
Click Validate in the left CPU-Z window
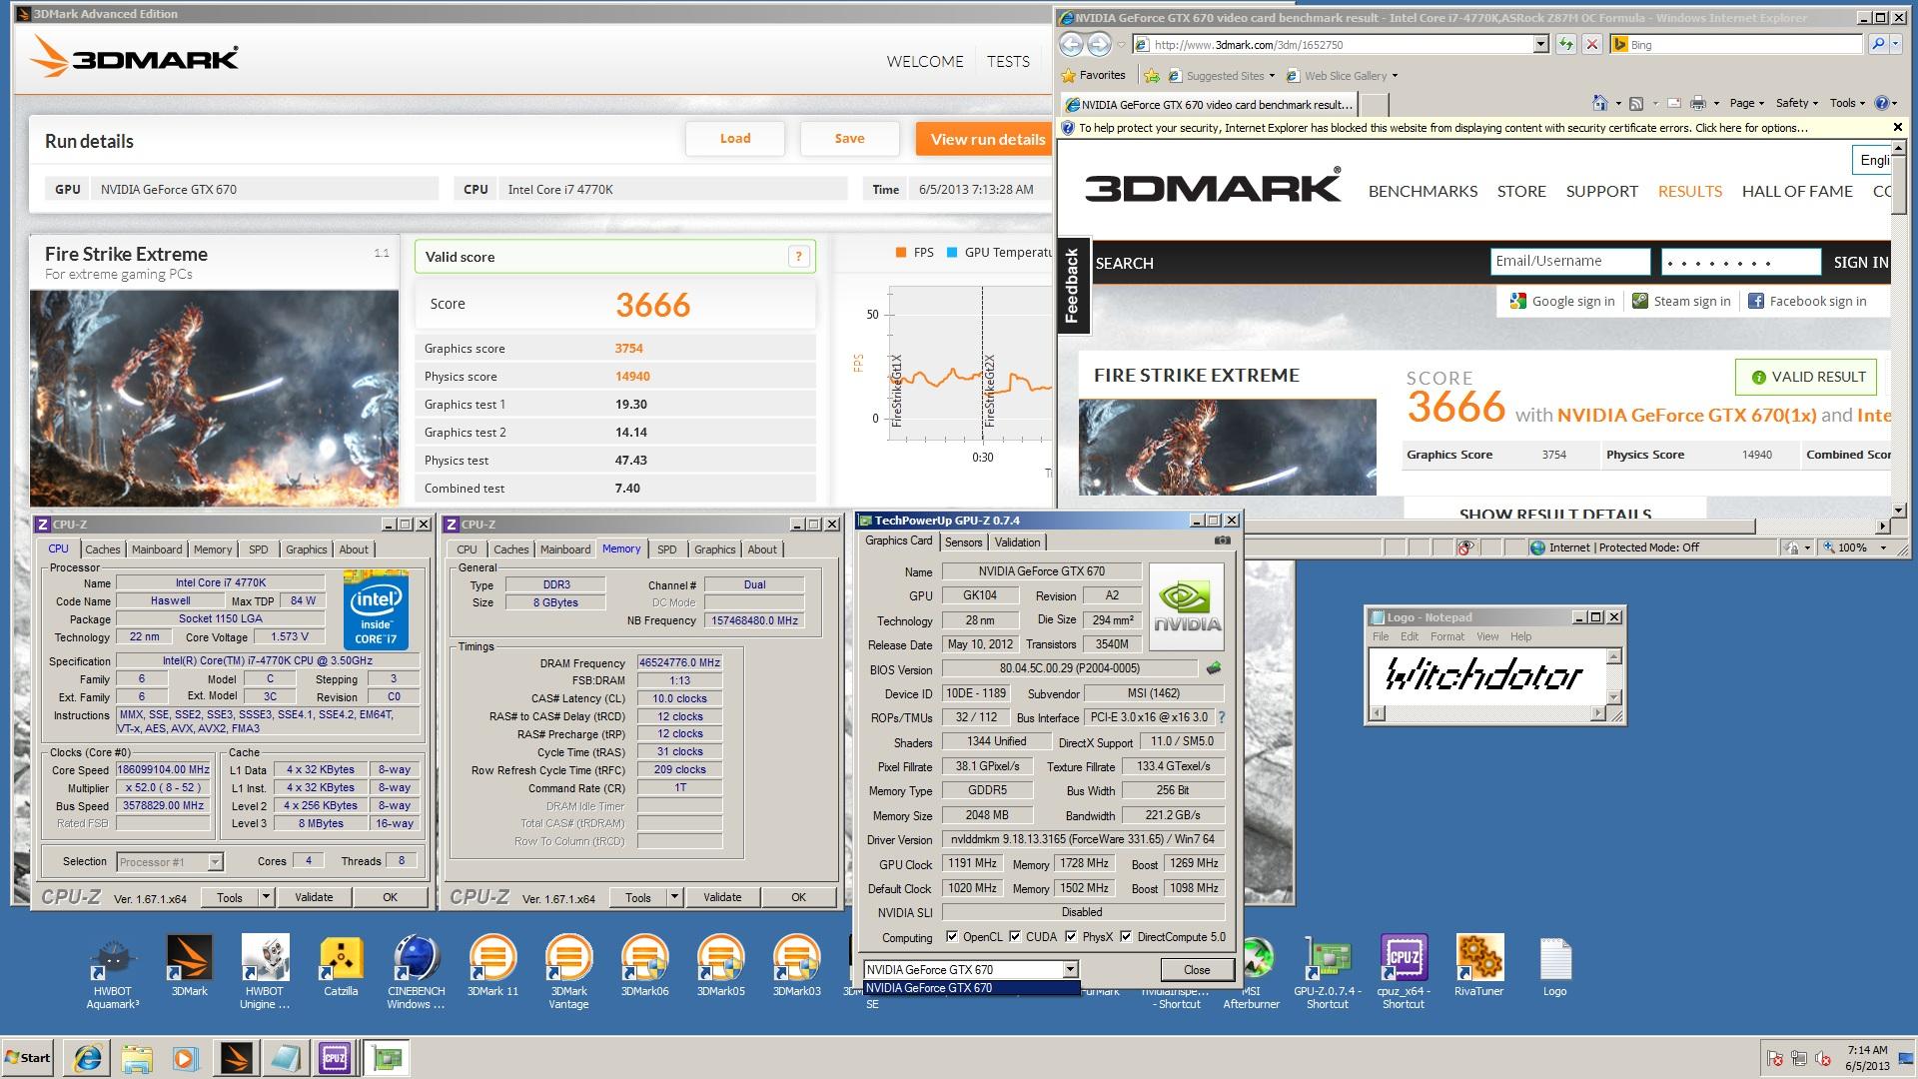pos(314,897)
